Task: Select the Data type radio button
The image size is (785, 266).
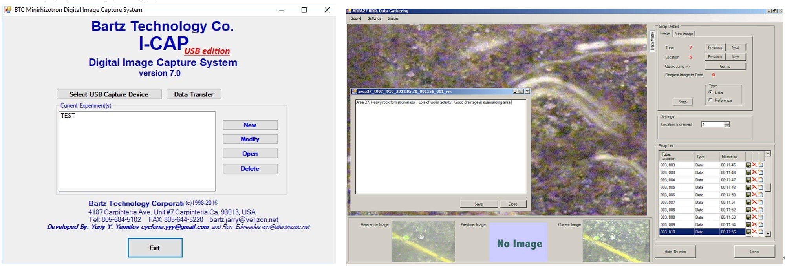Action: (x=710, y=92)
